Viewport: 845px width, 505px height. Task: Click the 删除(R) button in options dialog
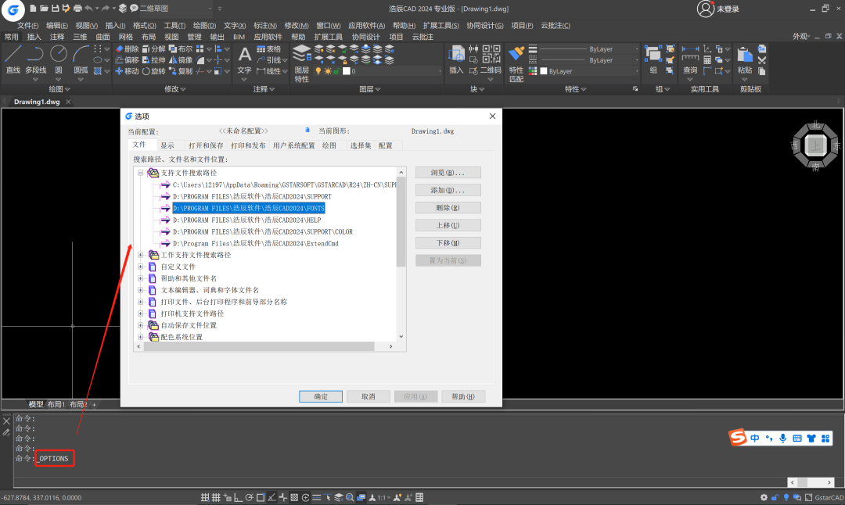448,208
